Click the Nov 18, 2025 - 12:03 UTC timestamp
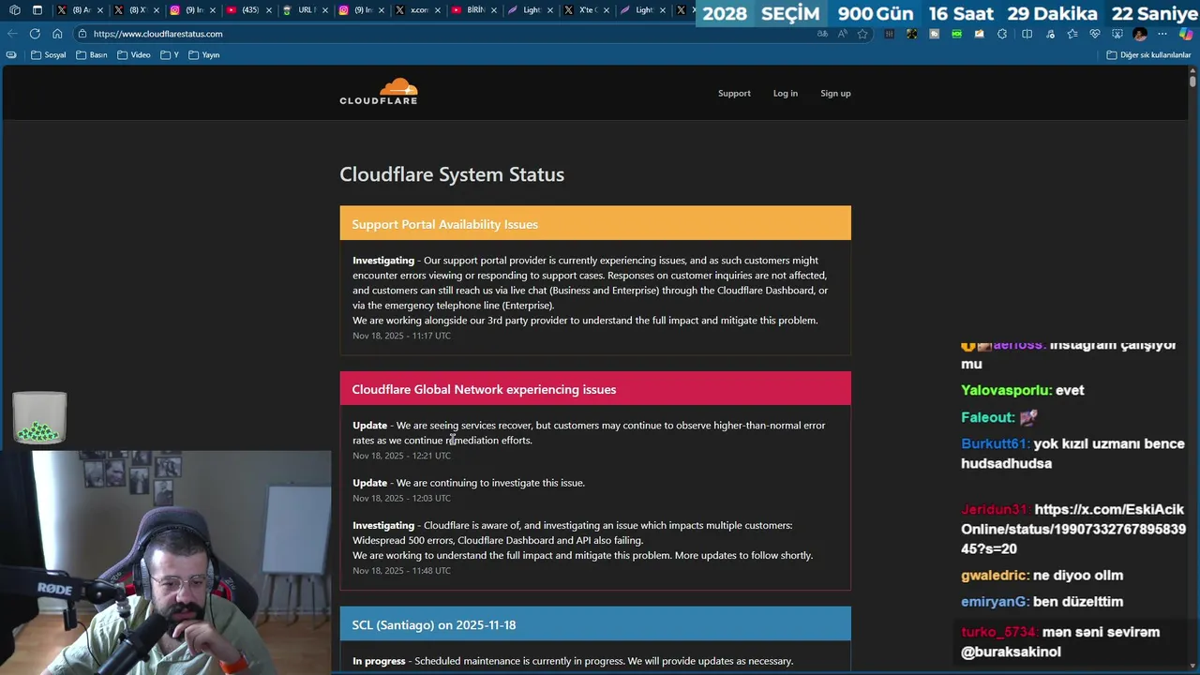1200x675 pixels. point(401,498)
